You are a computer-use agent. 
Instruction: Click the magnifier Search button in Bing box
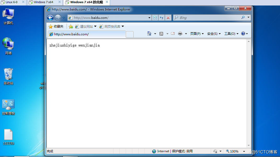tap(243, 18)
